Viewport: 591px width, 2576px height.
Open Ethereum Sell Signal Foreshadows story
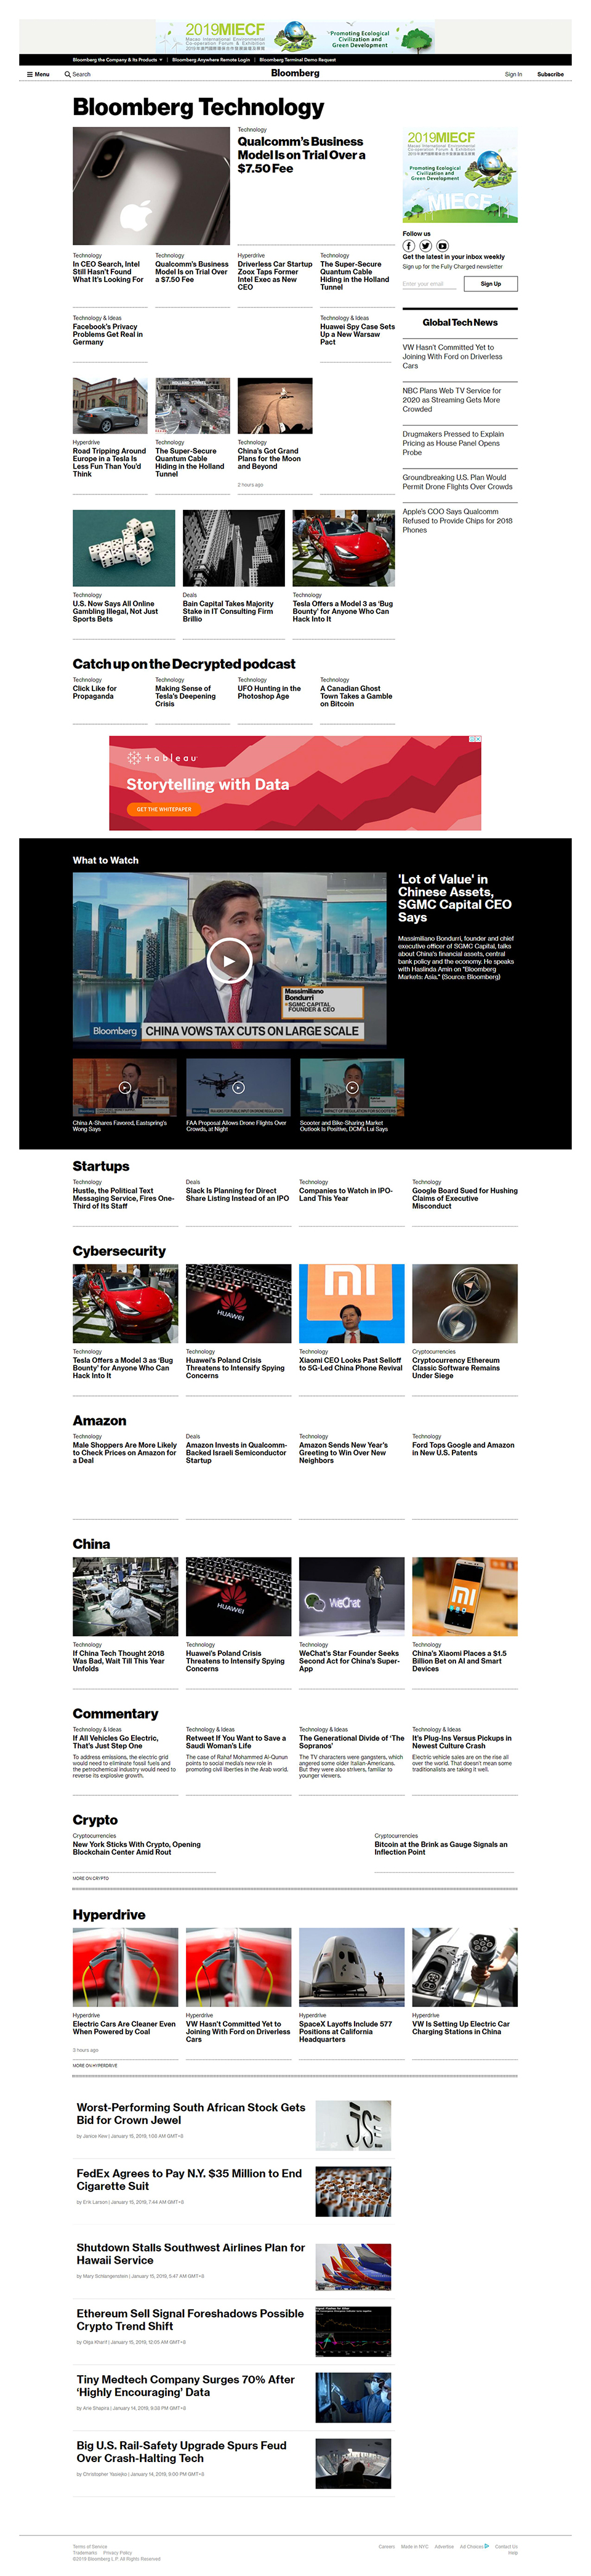pyautogui.click(x=190, y=2319)
